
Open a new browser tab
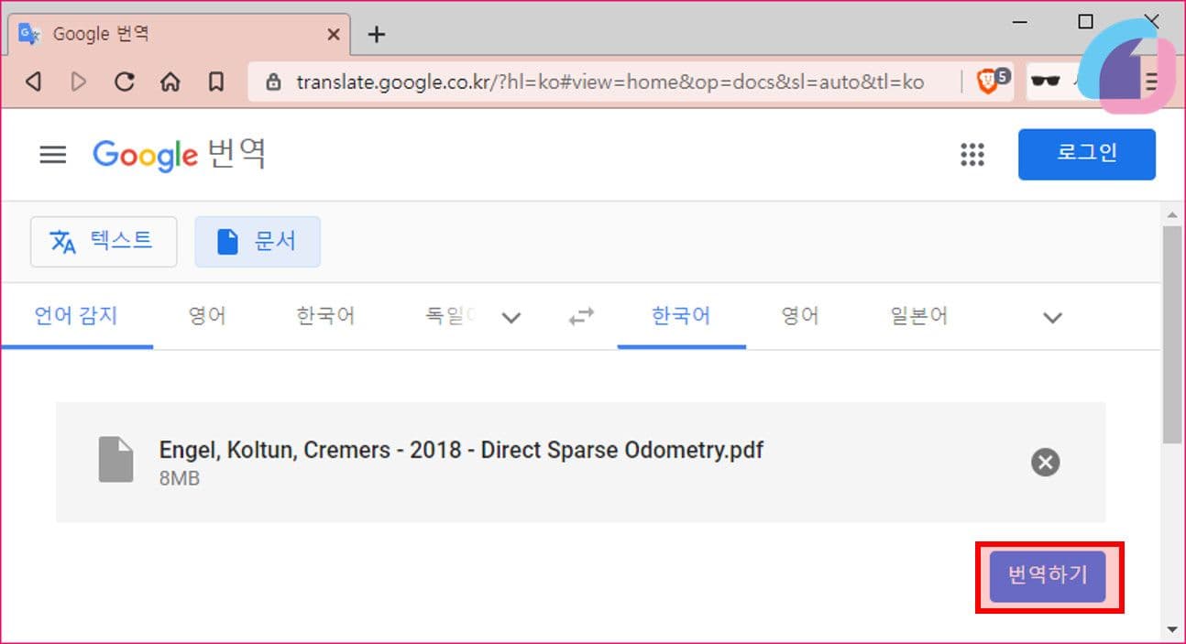(x=376, y=35)
